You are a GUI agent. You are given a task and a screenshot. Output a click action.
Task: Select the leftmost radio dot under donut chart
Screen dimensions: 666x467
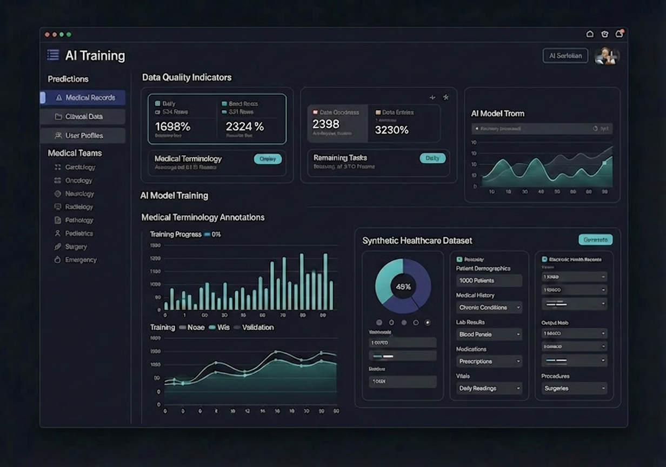coord(379,323)
